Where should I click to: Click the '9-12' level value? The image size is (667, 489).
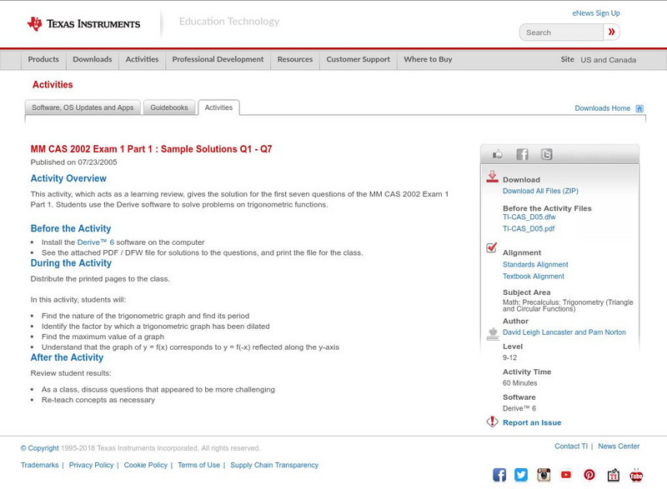pos(509,357)
